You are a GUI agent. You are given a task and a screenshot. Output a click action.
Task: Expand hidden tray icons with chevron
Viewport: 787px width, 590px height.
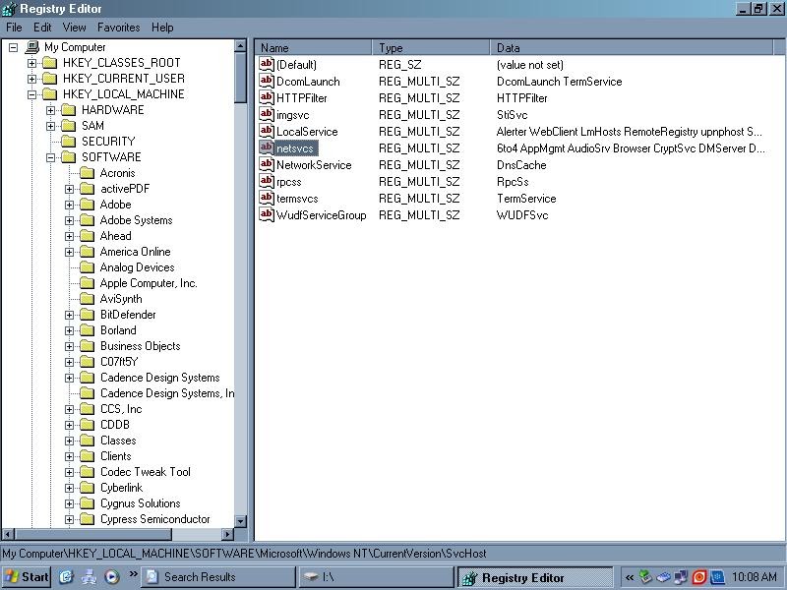tap(630, 577)
